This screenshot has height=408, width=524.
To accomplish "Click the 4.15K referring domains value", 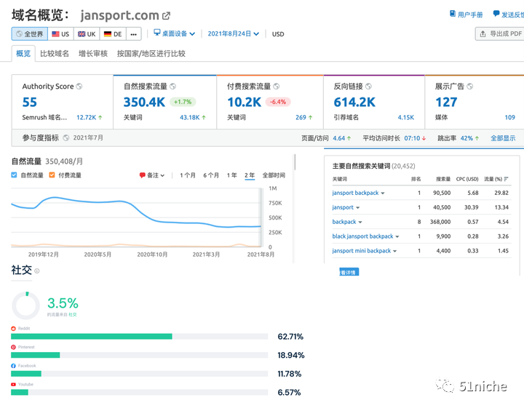I will coord(405,118).
